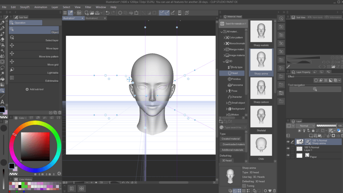Click the material keyword search field
This screenshot has height=193, width=343.
click(233, 127)
